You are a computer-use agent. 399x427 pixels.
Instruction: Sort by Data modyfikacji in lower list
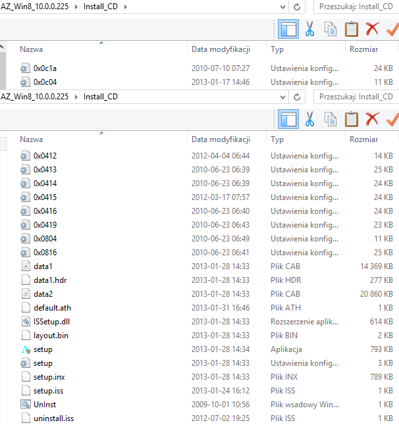[221, 139]
